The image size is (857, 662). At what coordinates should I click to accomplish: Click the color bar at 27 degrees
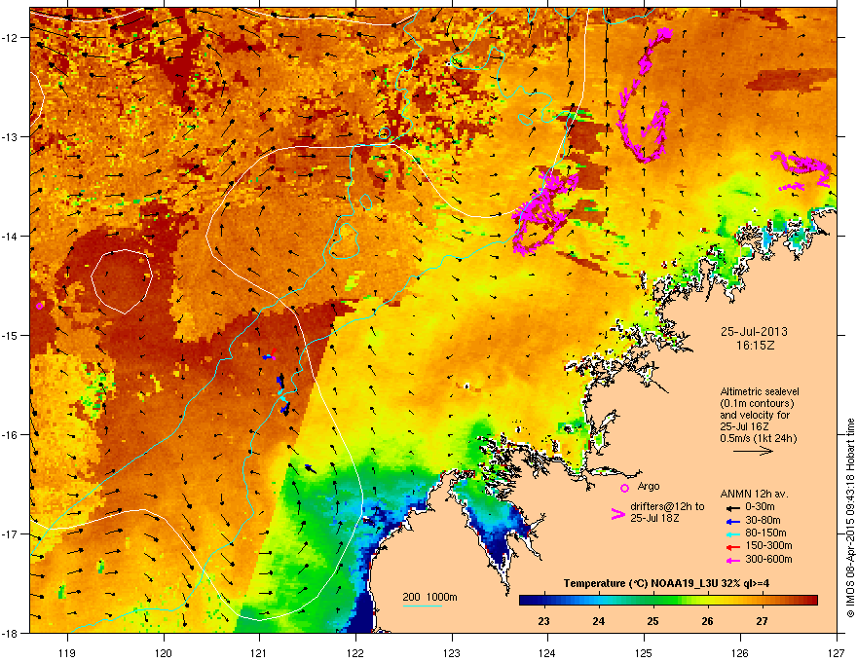(x=762, y=601)
